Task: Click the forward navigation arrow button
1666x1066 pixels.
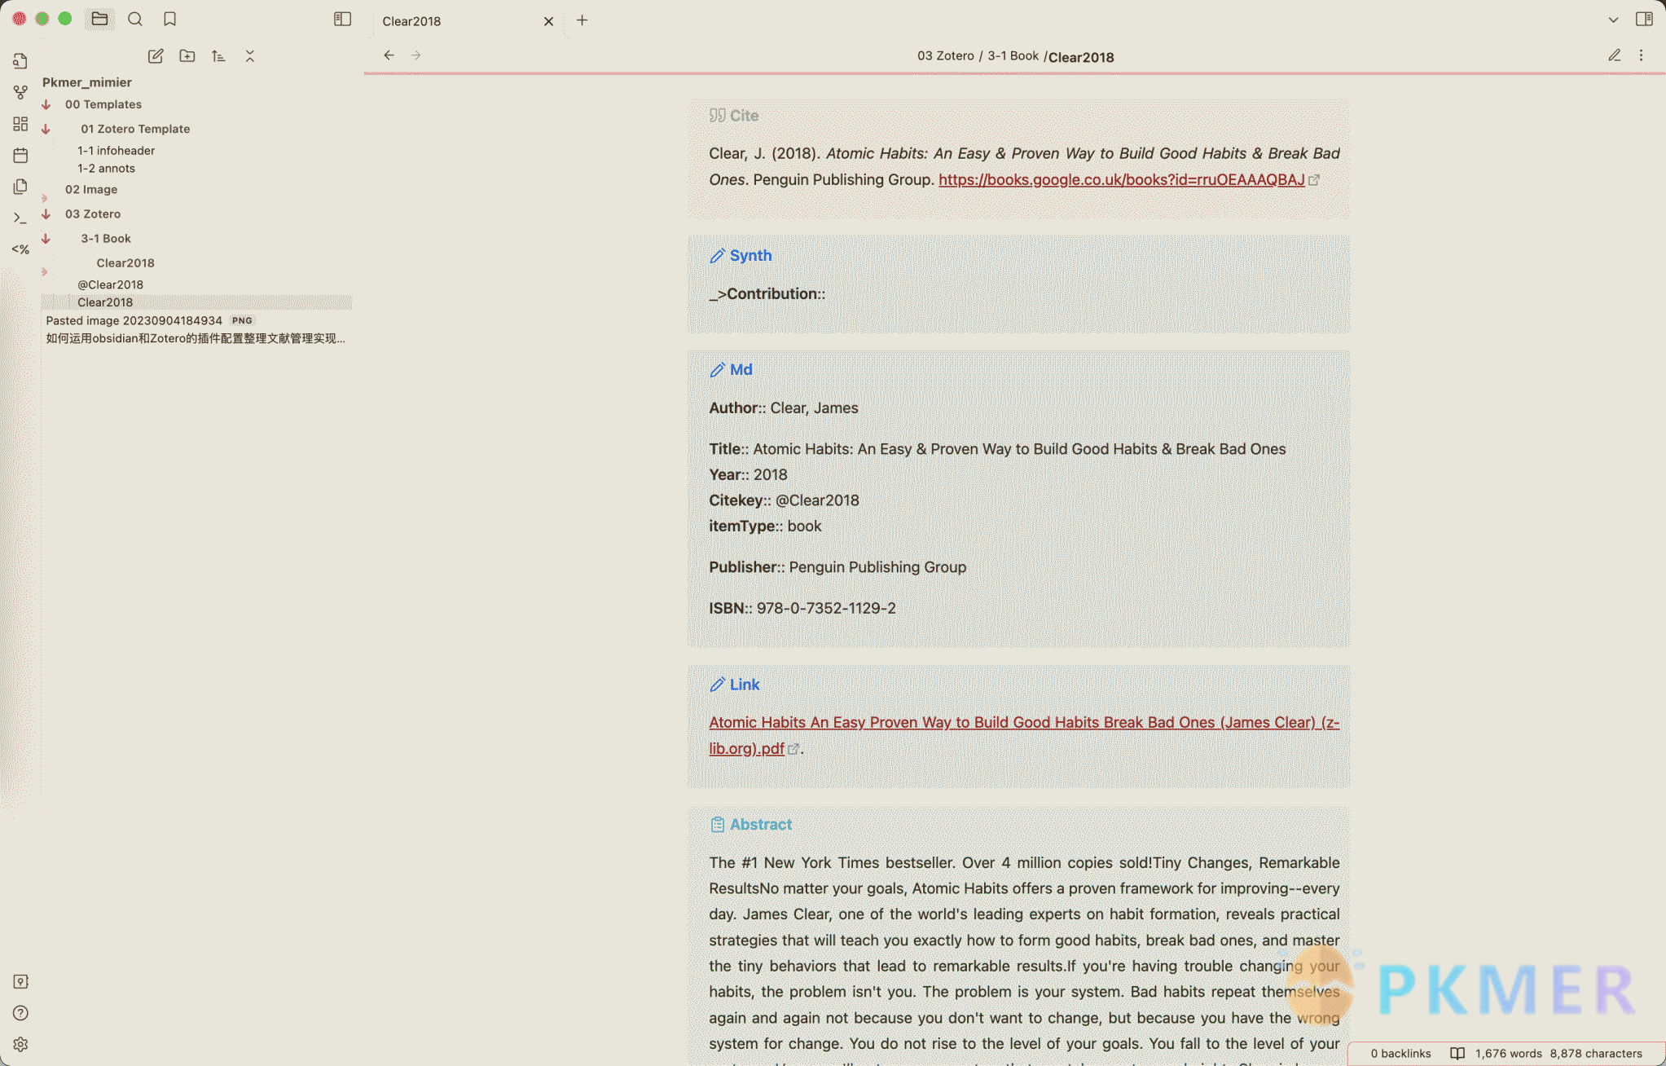Action: click(416, 55)
